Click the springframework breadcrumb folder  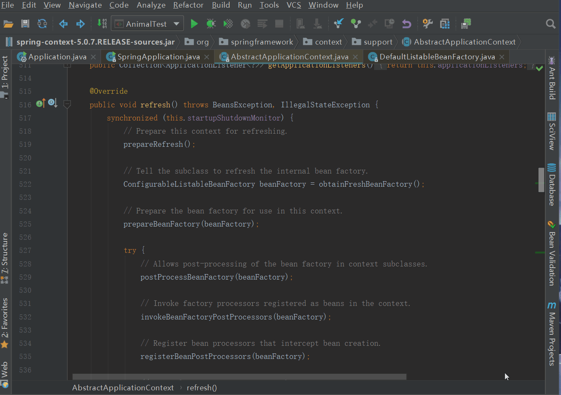pos(256,42)
